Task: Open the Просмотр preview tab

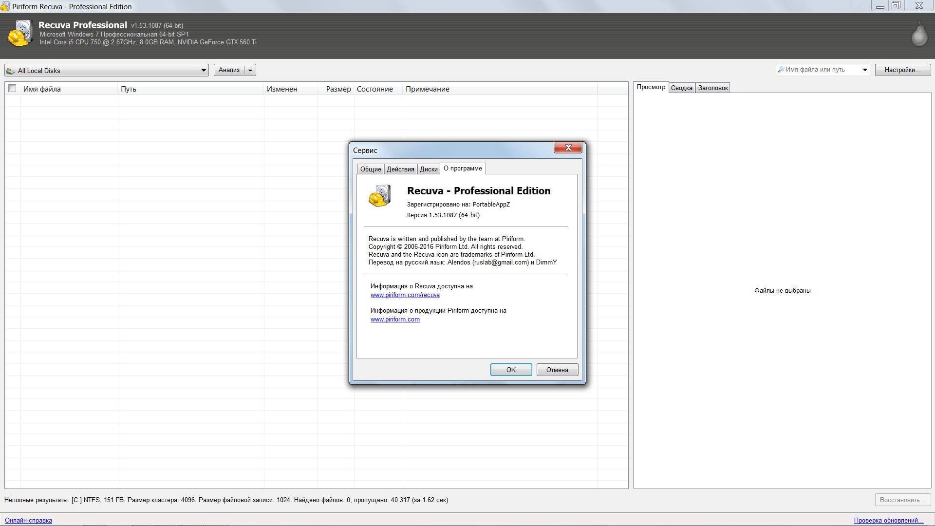Action: [651, 87]
